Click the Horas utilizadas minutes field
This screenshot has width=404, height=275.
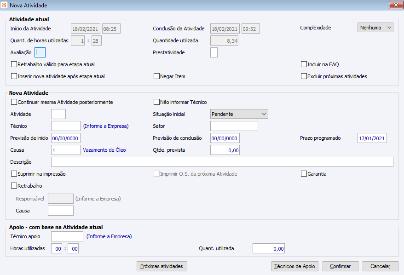click(73, 248)
